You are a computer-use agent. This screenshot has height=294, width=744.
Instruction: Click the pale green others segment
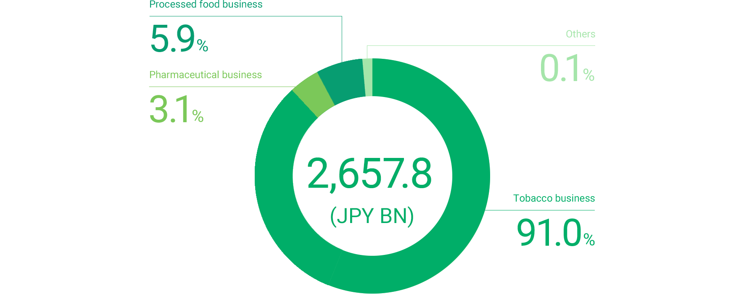point(368,78)
